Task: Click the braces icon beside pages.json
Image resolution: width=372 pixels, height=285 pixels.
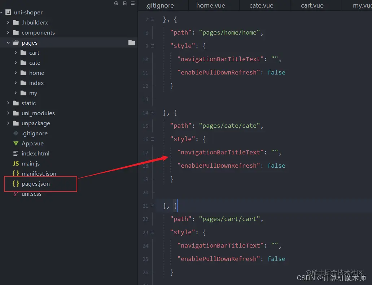Action: pos(16,184)
